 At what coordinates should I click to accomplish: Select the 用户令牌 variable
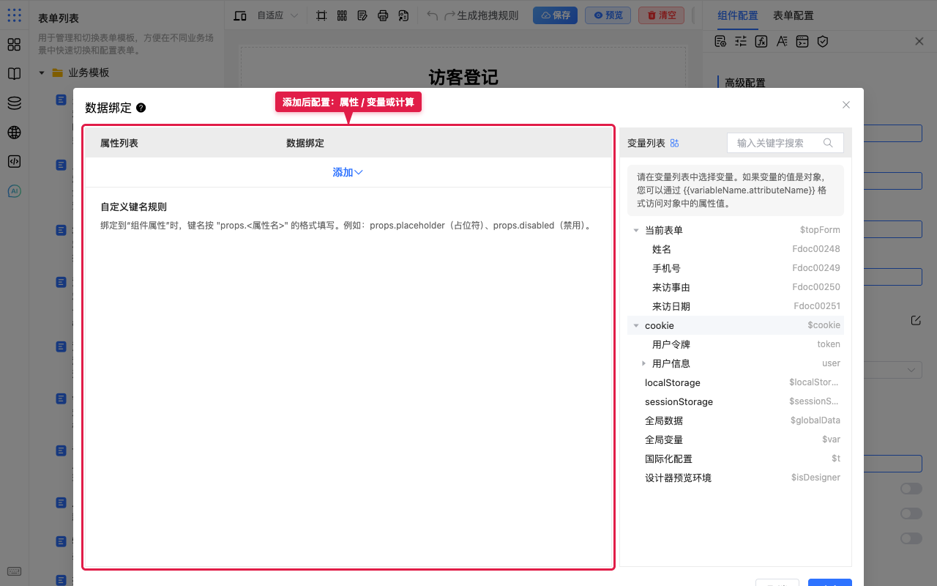[736, 345]
